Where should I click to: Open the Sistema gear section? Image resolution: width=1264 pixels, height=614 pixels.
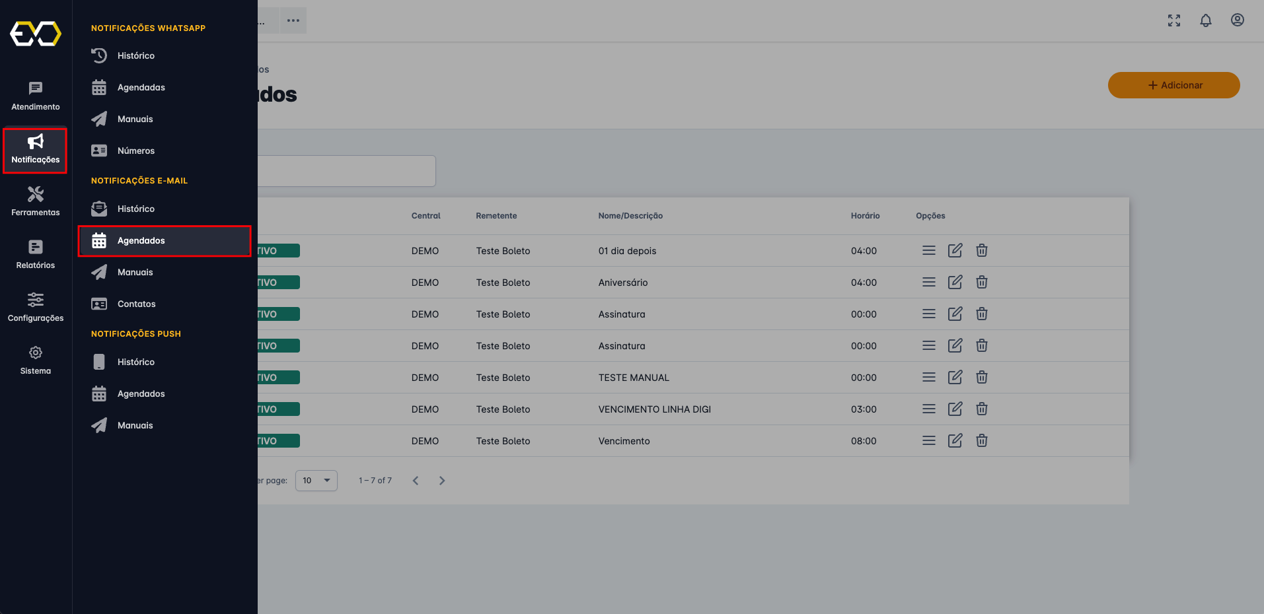point(36,360)
